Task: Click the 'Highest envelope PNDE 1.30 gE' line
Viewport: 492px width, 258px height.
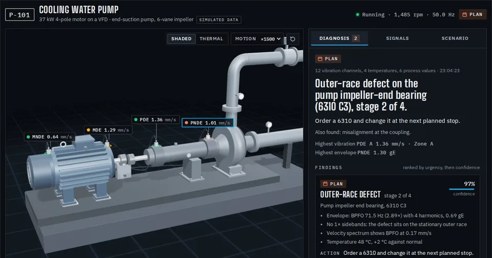Action: [x=355, y=153]
